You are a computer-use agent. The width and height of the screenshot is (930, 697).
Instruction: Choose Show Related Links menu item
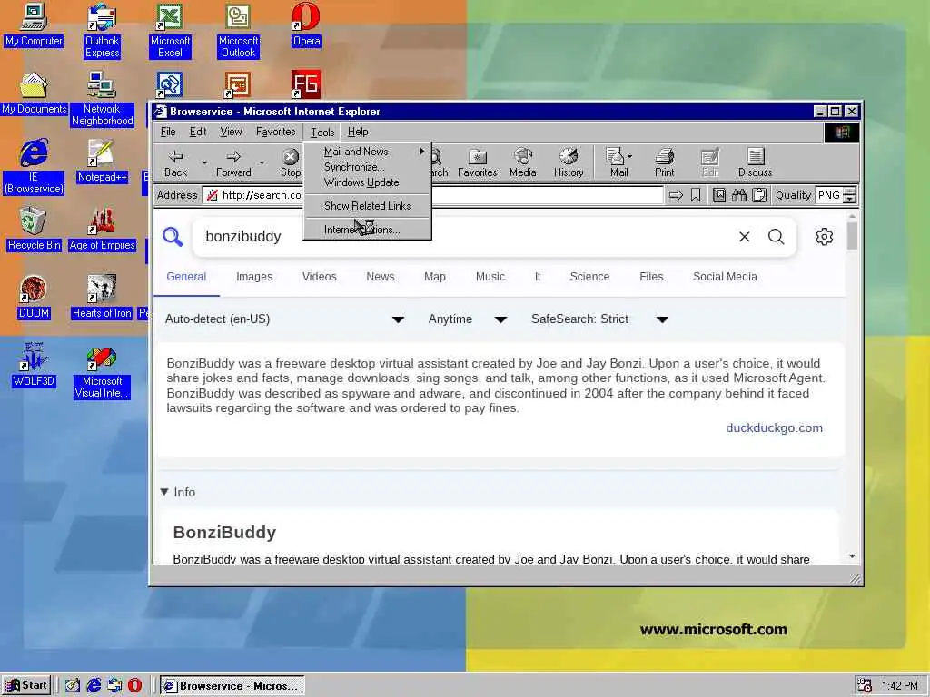(x=367, y=206)
